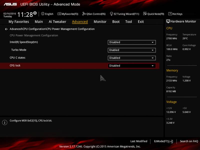
Task: Select the CPU C states setting label
Action: pos(17,58)
